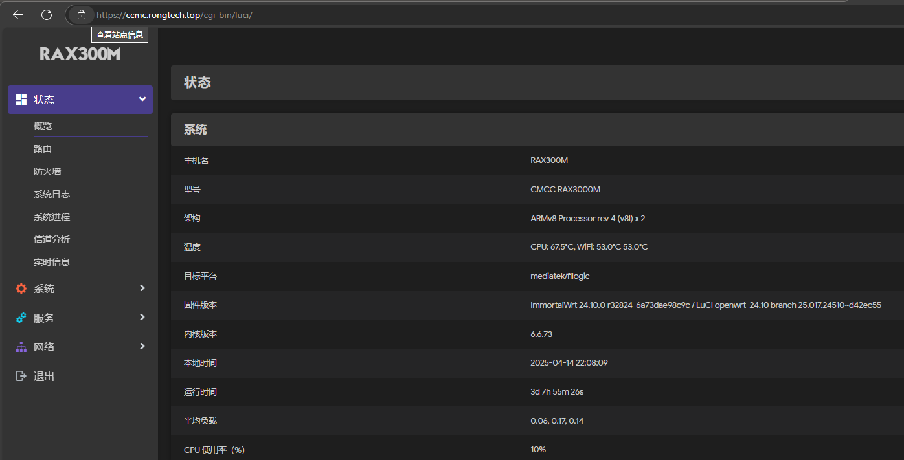This screenshot has height=460, width=904.
Task: Click the 型号 row label
Action: [x=192, y=190]
